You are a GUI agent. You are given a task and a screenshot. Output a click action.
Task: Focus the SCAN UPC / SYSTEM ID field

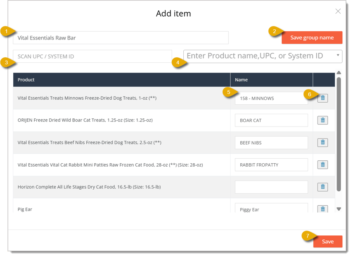[92, 56]
